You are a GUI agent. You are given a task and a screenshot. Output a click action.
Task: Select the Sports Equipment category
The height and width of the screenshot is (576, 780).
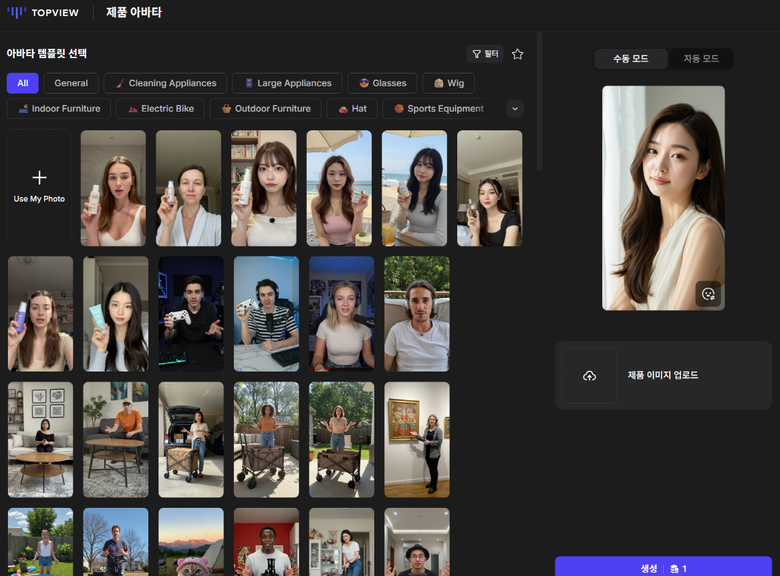[x=438, y=108]
